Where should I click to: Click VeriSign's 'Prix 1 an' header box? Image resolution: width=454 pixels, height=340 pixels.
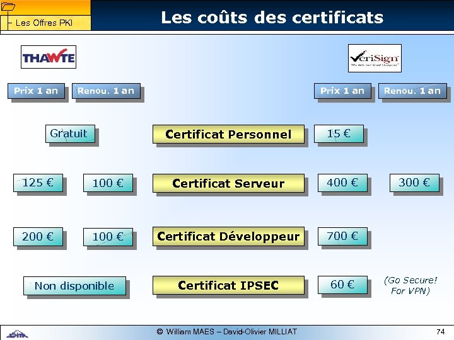342,91
